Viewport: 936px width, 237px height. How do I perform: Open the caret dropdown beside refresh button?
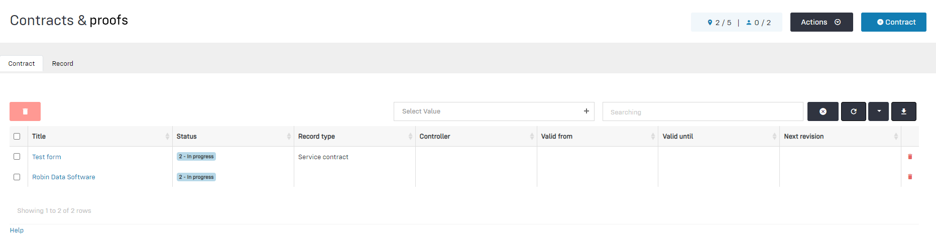[879, 111]
